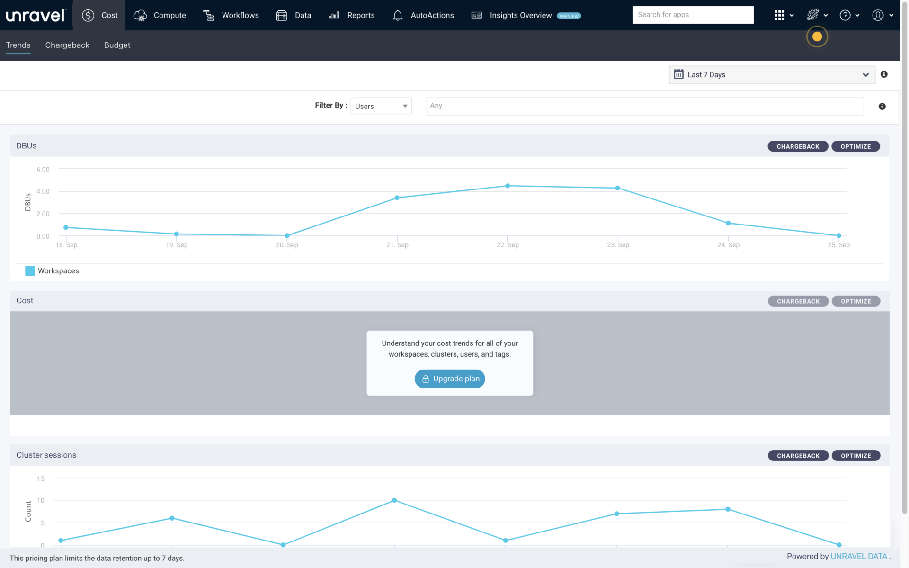Click the info icon beside the date selector
909x568 pixels.
[x=884, y=74]
